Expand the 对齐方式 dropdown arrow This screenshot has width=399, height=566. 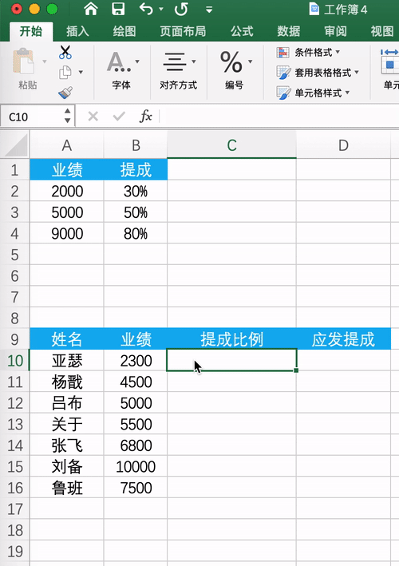(x=194, y=61)
